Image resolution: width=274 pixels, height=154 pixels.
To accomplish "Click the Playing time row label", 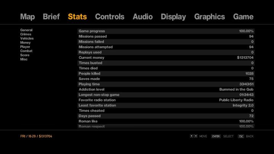I will [x=89, y=84].
